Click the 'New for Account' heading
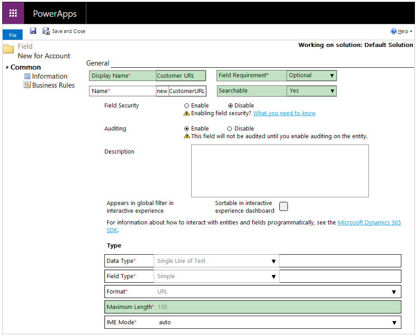This screenshot has height=336, width=419. pyautogui.click(x=44, y=56)
